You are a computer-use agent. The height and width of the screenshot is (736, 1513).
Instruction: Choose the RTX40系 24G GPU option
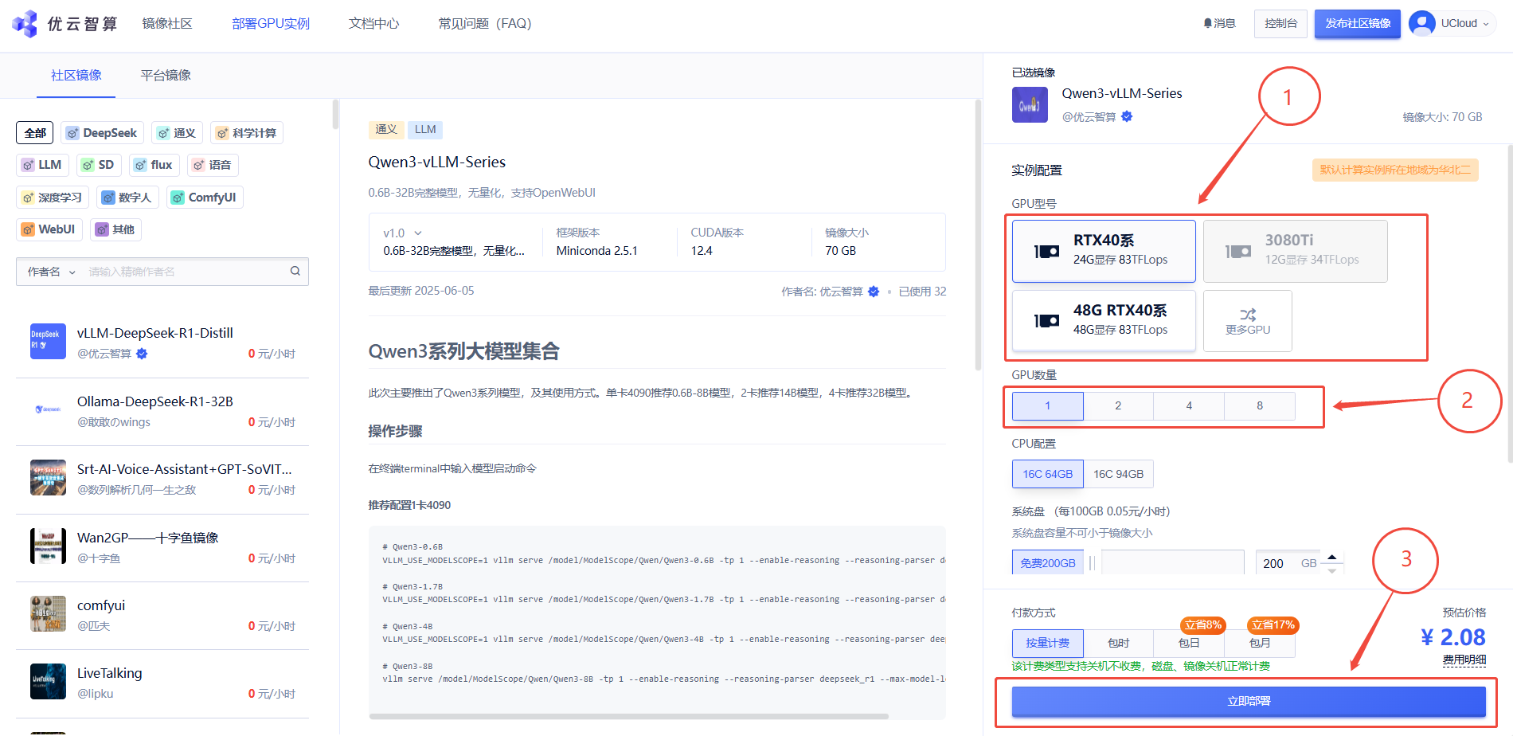point(1104,251)
